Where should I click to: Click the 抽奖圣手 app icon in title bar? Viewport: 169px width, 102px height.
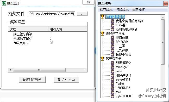click(x=4, y=3)
